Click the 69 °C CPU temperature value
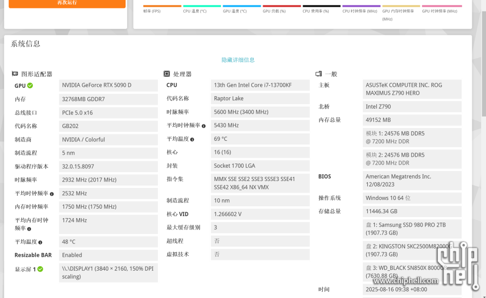The image size is (486, 298). (x=260, y=139)
